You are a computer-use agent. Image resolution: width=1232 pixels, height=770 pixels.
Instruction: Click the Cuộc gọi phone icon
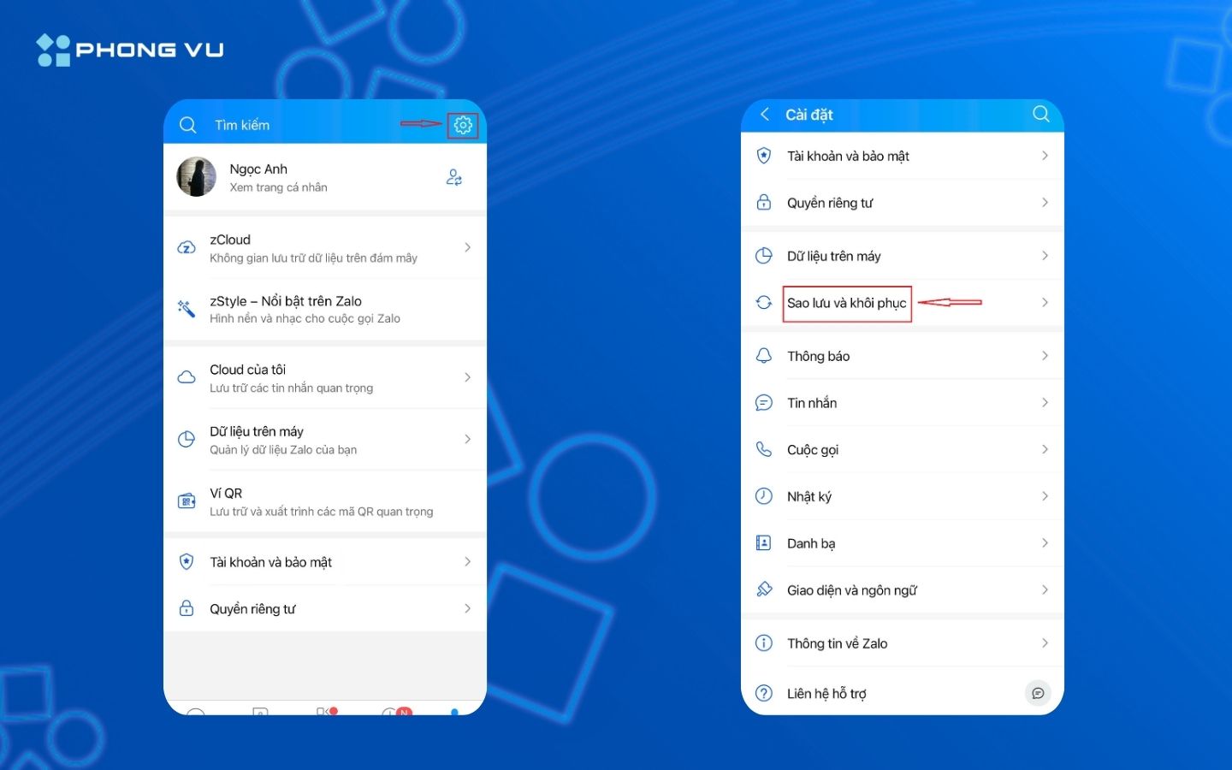tap(764, 449)
